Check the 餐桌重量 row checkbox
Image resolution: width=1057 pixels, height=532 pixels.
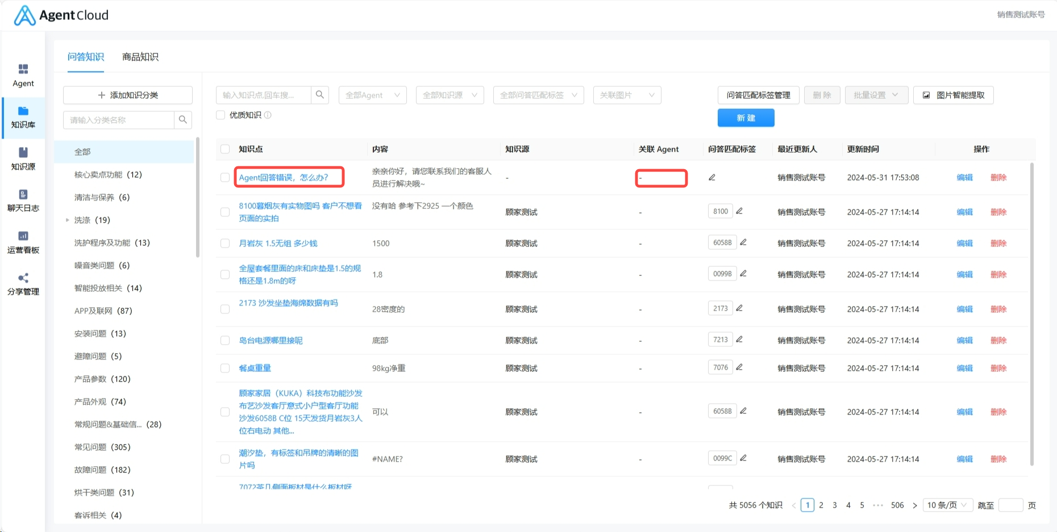(225, 368)
